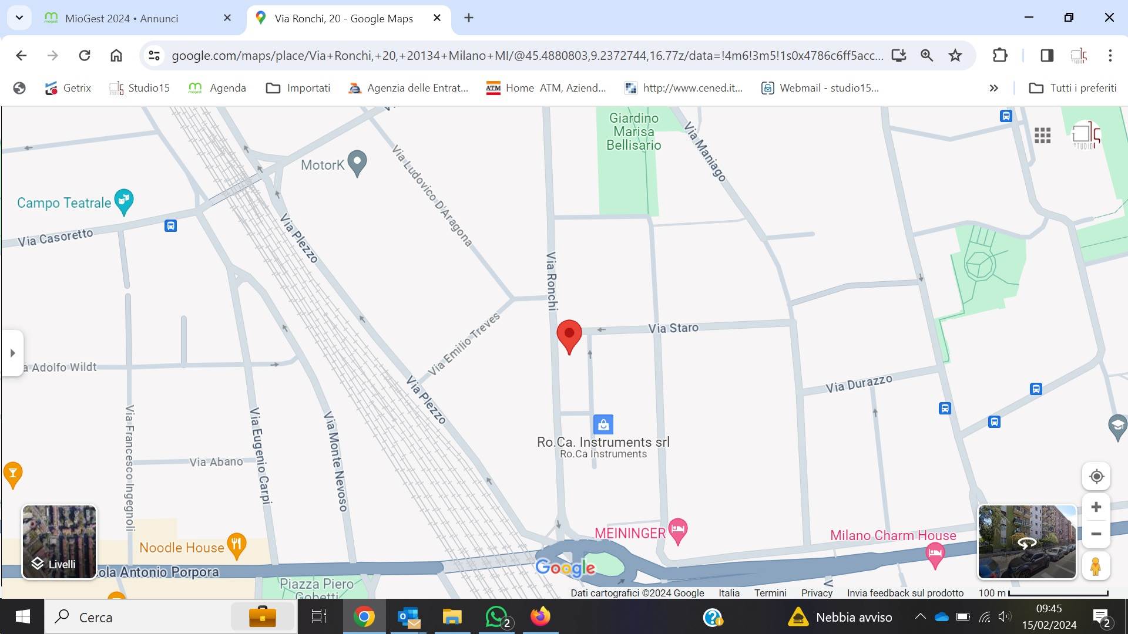Viewport: 1128px width, 634px height.
Task: Expand the hidden bookmarks overflow chevron
Action: tap(993, 88)
